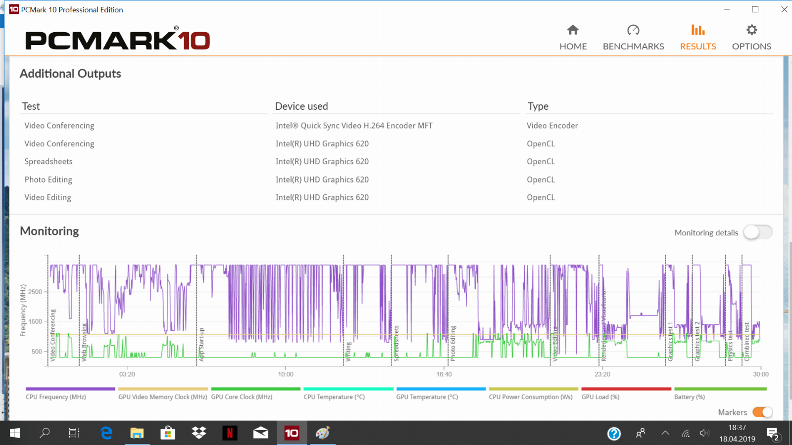Open taskbar search magnifier
The width and height of the screenshot is (792, 445).
(x=45, y=433)
